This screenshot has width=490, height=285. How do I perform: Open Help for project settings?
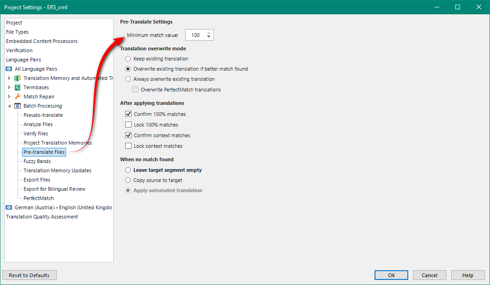468,275
